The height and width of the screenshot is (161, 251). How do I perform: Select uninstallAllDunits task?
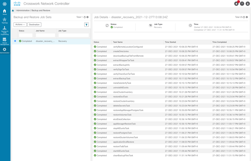(x=171, y=88)
